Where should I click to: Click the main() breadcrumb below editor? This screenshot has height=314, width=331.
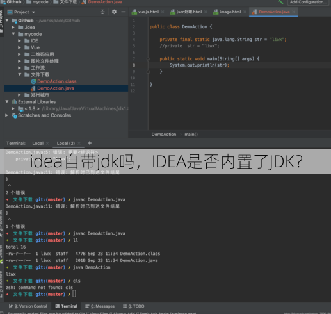(x=191, y=135)
